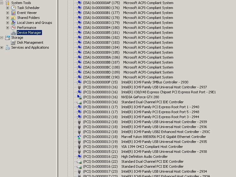Select Marvell Yukon 88E8056 Ethernet Controller entry

pyautogui.click(x=144, y=137)
